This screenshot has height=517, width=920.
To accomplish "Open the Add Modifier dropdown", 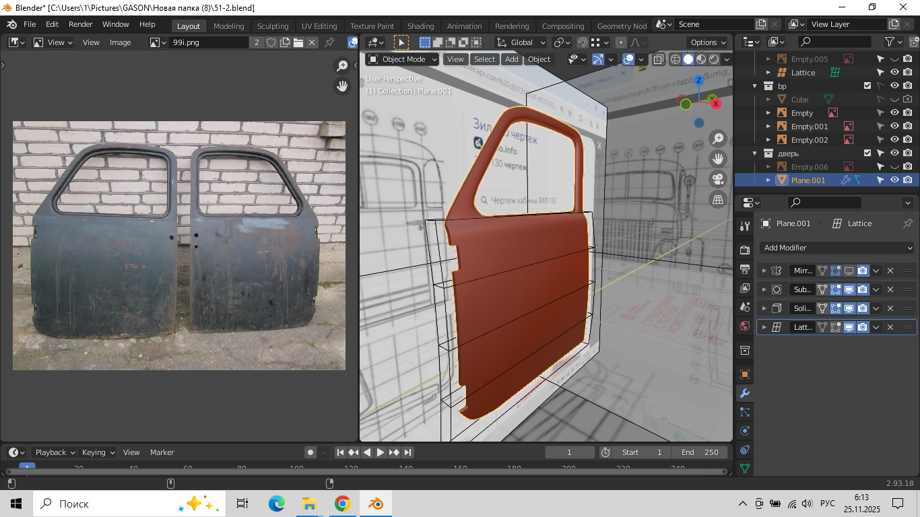I will pyautogui.click(x=836, y=248).
